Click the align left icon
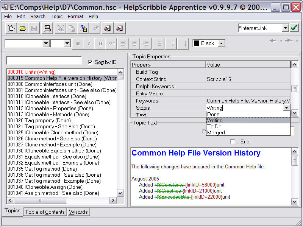The width and height of the screenshot is (303, 227). click(x=123, y=44)
